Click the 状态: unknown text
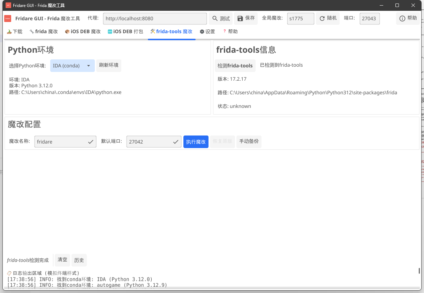 point(234,106)
